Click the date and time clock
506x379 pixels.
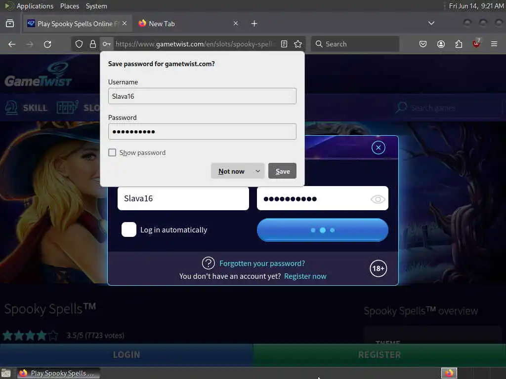(476, 6)
